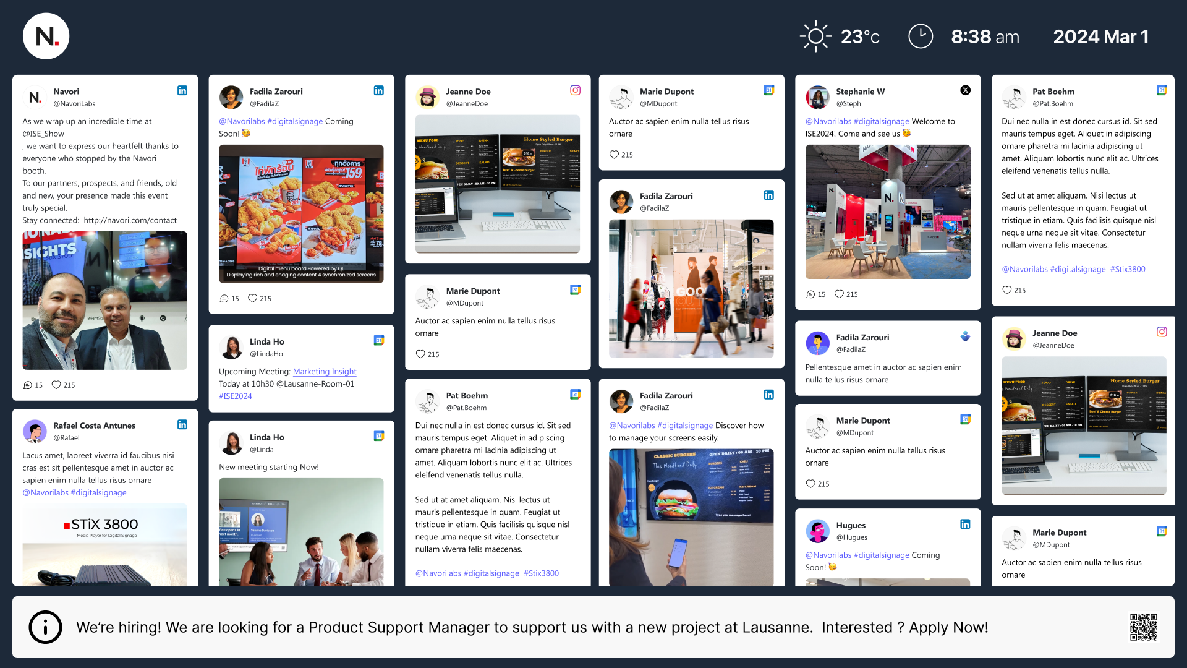The image size is (1187, 668).
Task: Click the 2024 Mar 1 date
Action: (x=1101, y=36)
